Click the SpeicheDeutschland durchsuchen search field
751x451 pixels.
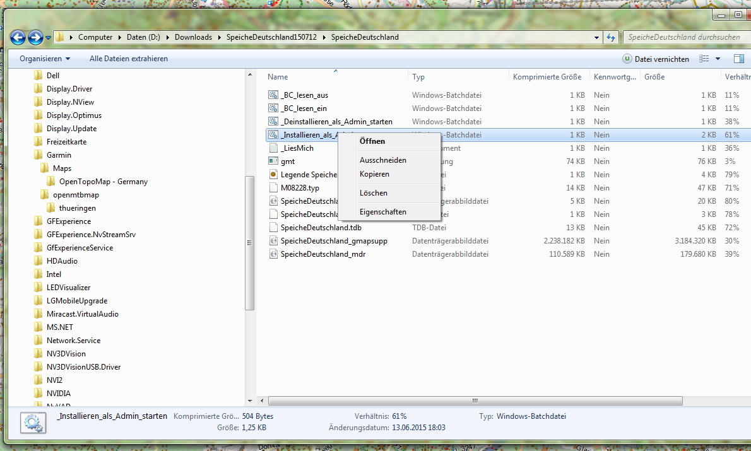(x=683, y=37)
